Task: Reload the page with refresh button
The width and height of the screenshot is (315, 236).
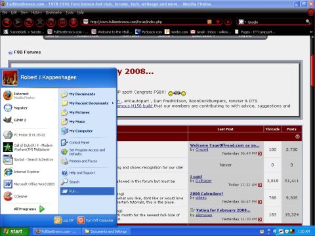Action: click(x=29, y=22)
